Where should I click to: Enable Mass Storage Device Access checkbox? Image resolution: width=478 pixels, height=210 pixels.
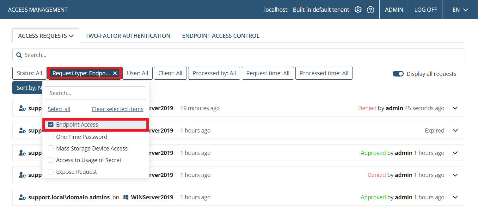click(51, 149)
